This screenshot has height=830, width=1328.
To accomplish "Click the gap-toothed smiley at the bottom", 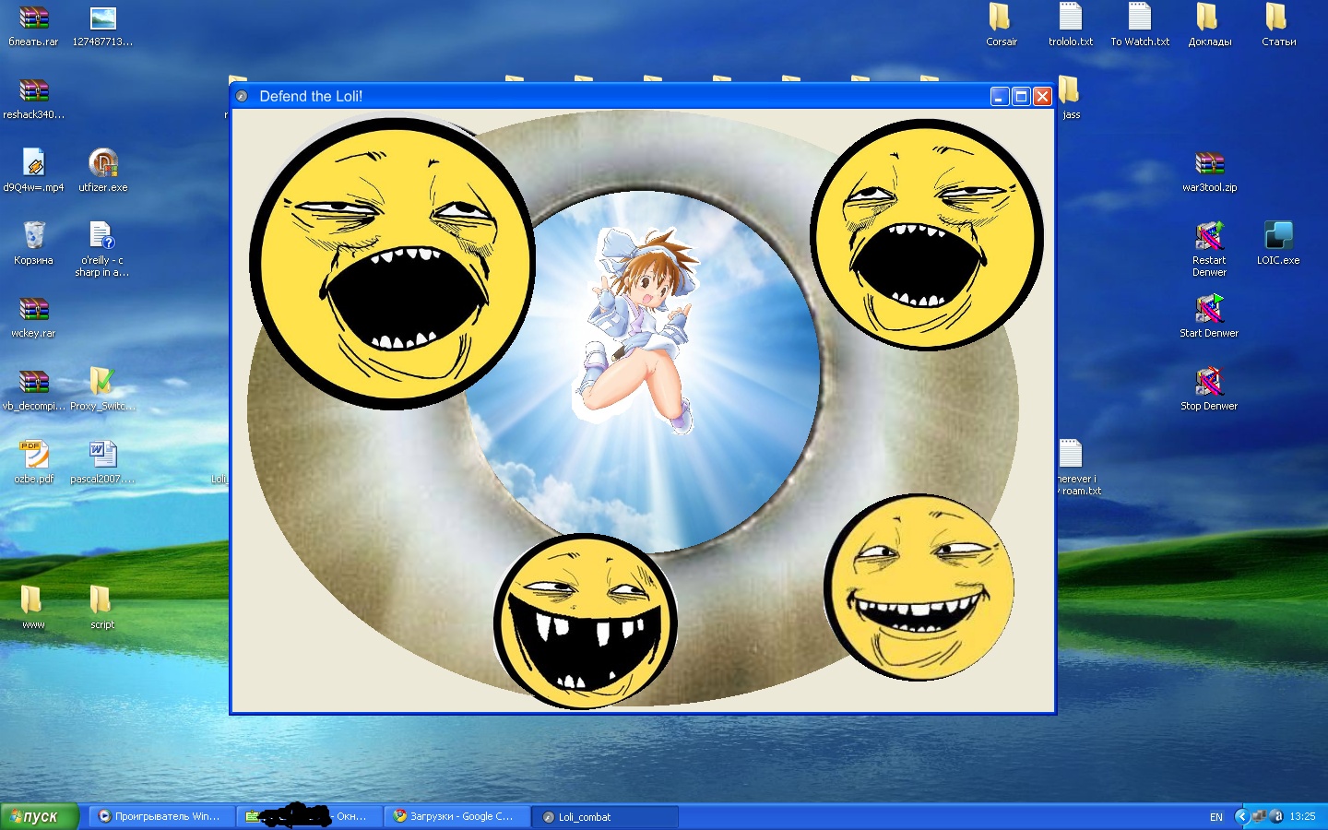I will pos(586,622).
